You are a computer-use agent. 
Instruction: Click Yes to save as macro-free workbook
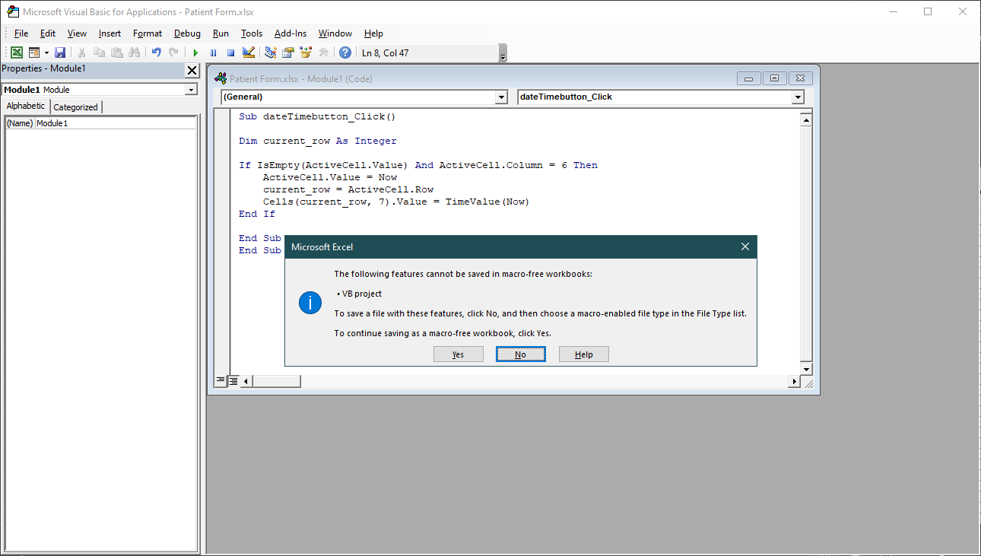pos(458,354)
